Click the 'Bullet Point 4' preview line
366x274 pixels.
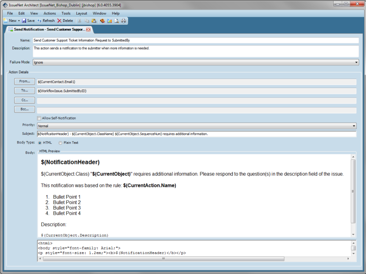click(x=67, y=213)
